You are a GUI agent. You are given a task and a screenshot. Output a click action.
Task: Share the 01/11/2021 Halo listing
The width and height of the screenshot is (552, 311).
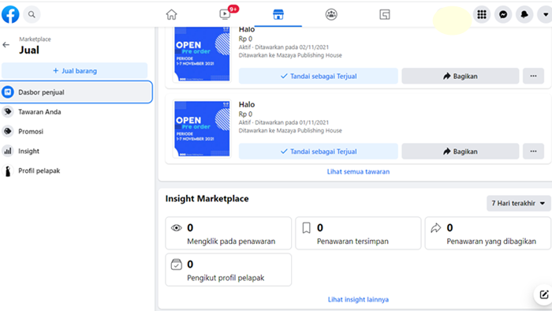461,152
